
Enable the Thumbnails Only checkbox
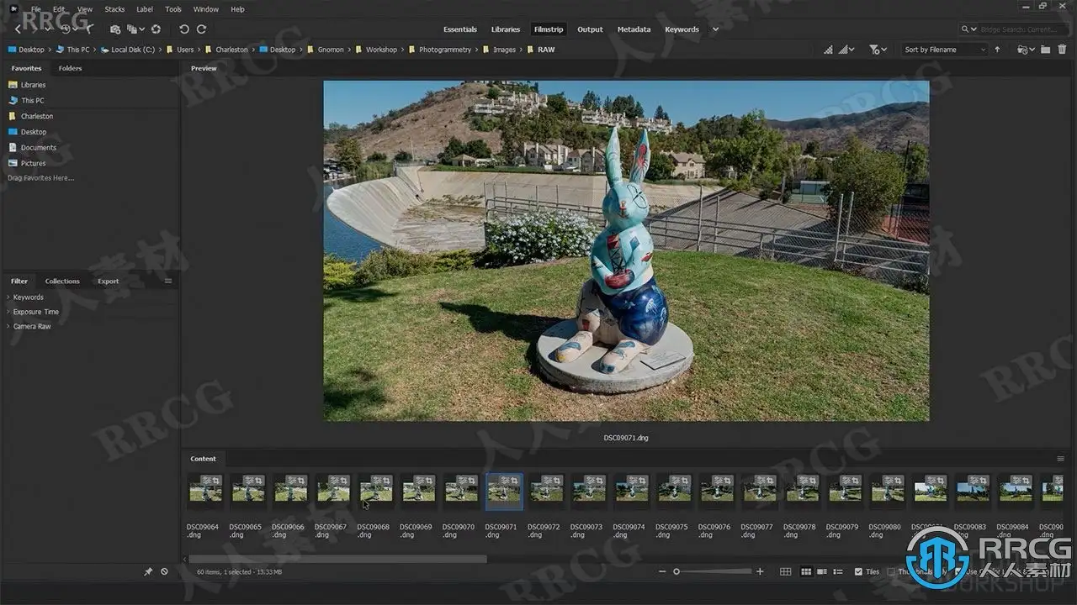892,571
